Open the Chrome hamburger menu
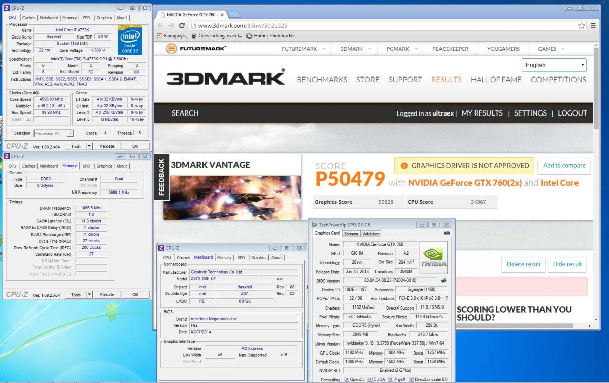Image resolution: width=609 pixels, height=383 pixels. 593,26
